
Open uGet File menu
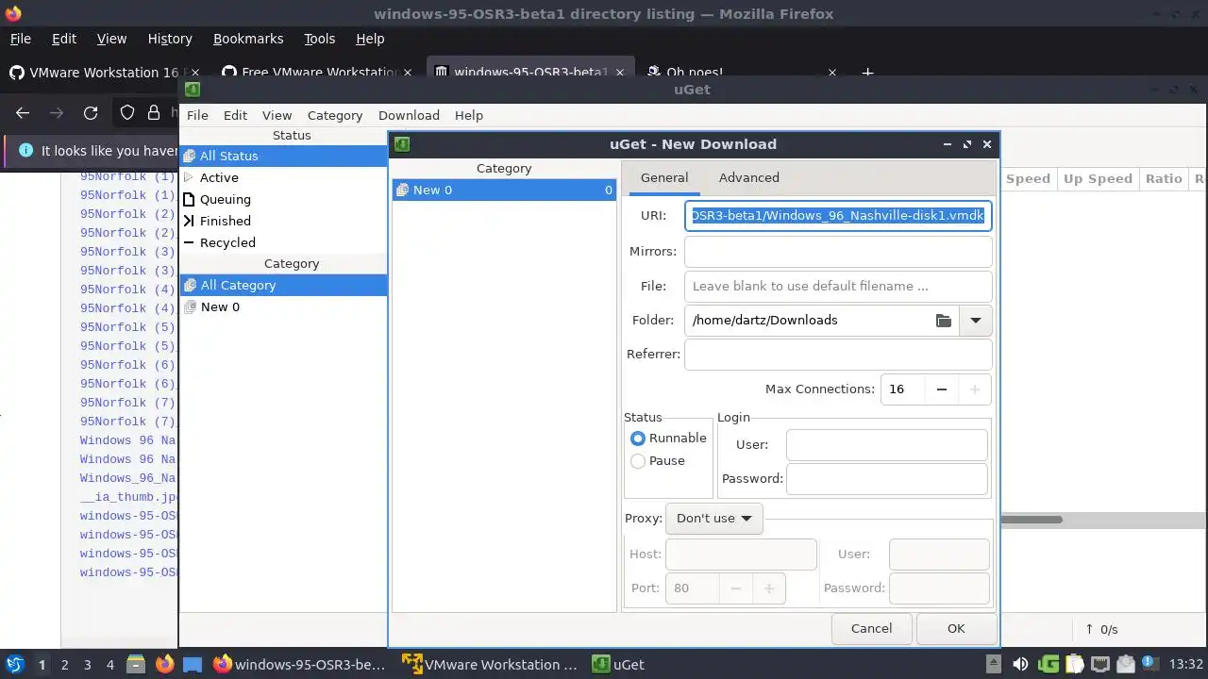coord(197,115)
